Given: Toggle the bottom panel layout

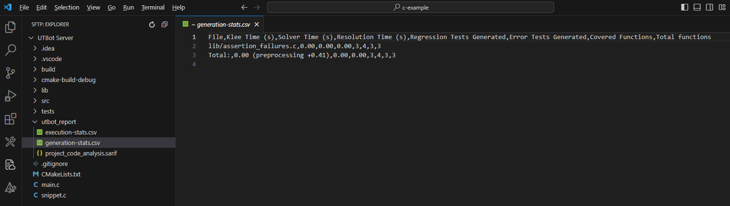Looking at the screenshot, I should [697, 7].
